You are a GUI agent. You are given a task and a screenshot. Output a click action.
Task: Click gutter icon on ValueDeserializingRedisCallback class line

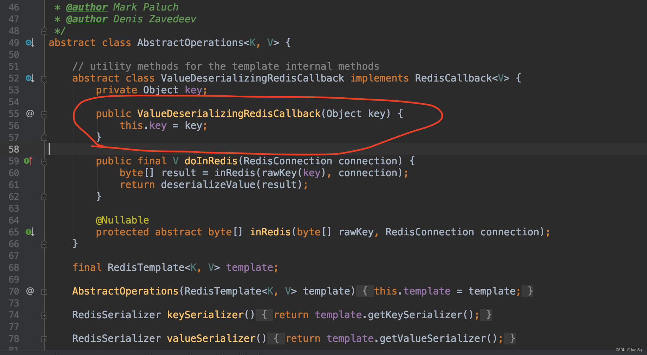coord(30,78)
